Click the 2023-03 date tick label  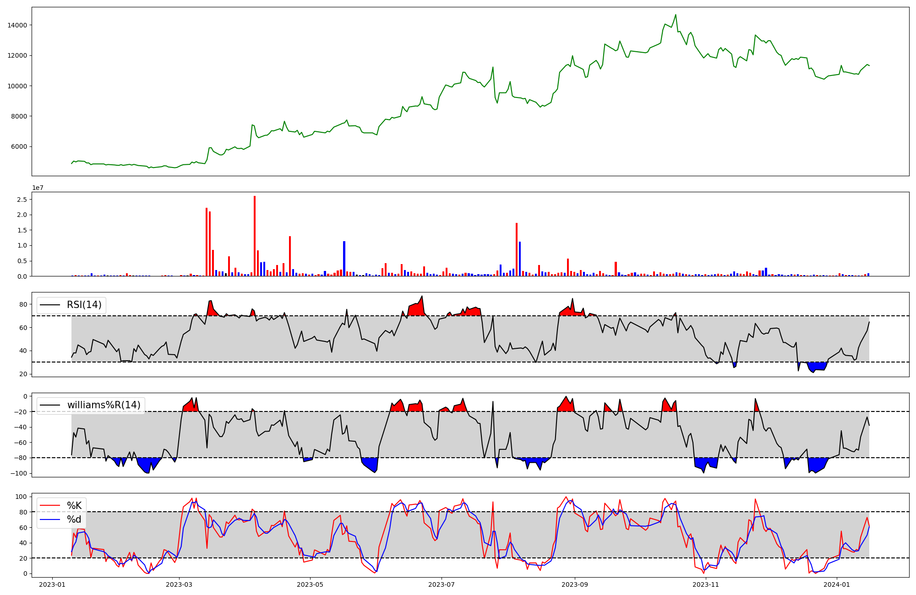point(179,584)
